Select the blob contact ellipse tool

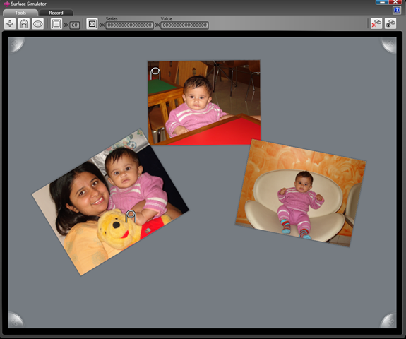[38, 24]
